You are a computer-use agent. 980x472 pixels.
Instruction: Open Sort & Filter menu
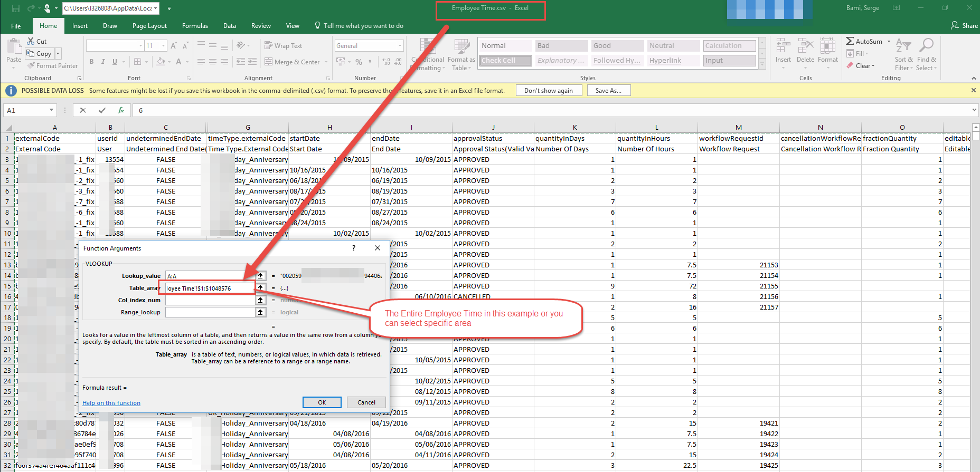[903, 54]
